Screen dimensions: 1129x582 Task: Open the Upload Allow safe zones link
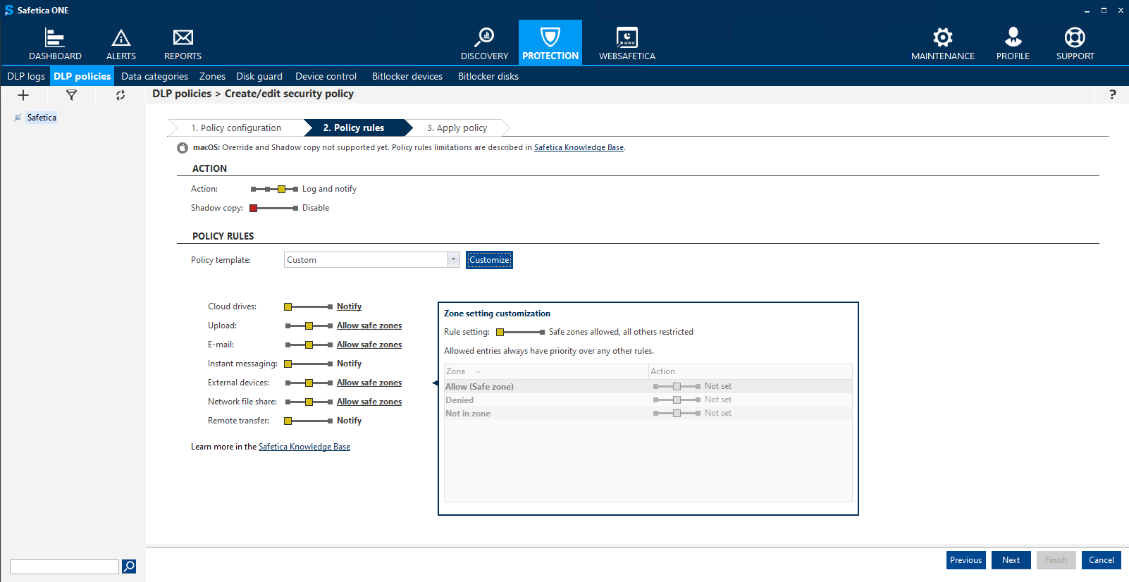pyautogui.click(x=369, y=326)
